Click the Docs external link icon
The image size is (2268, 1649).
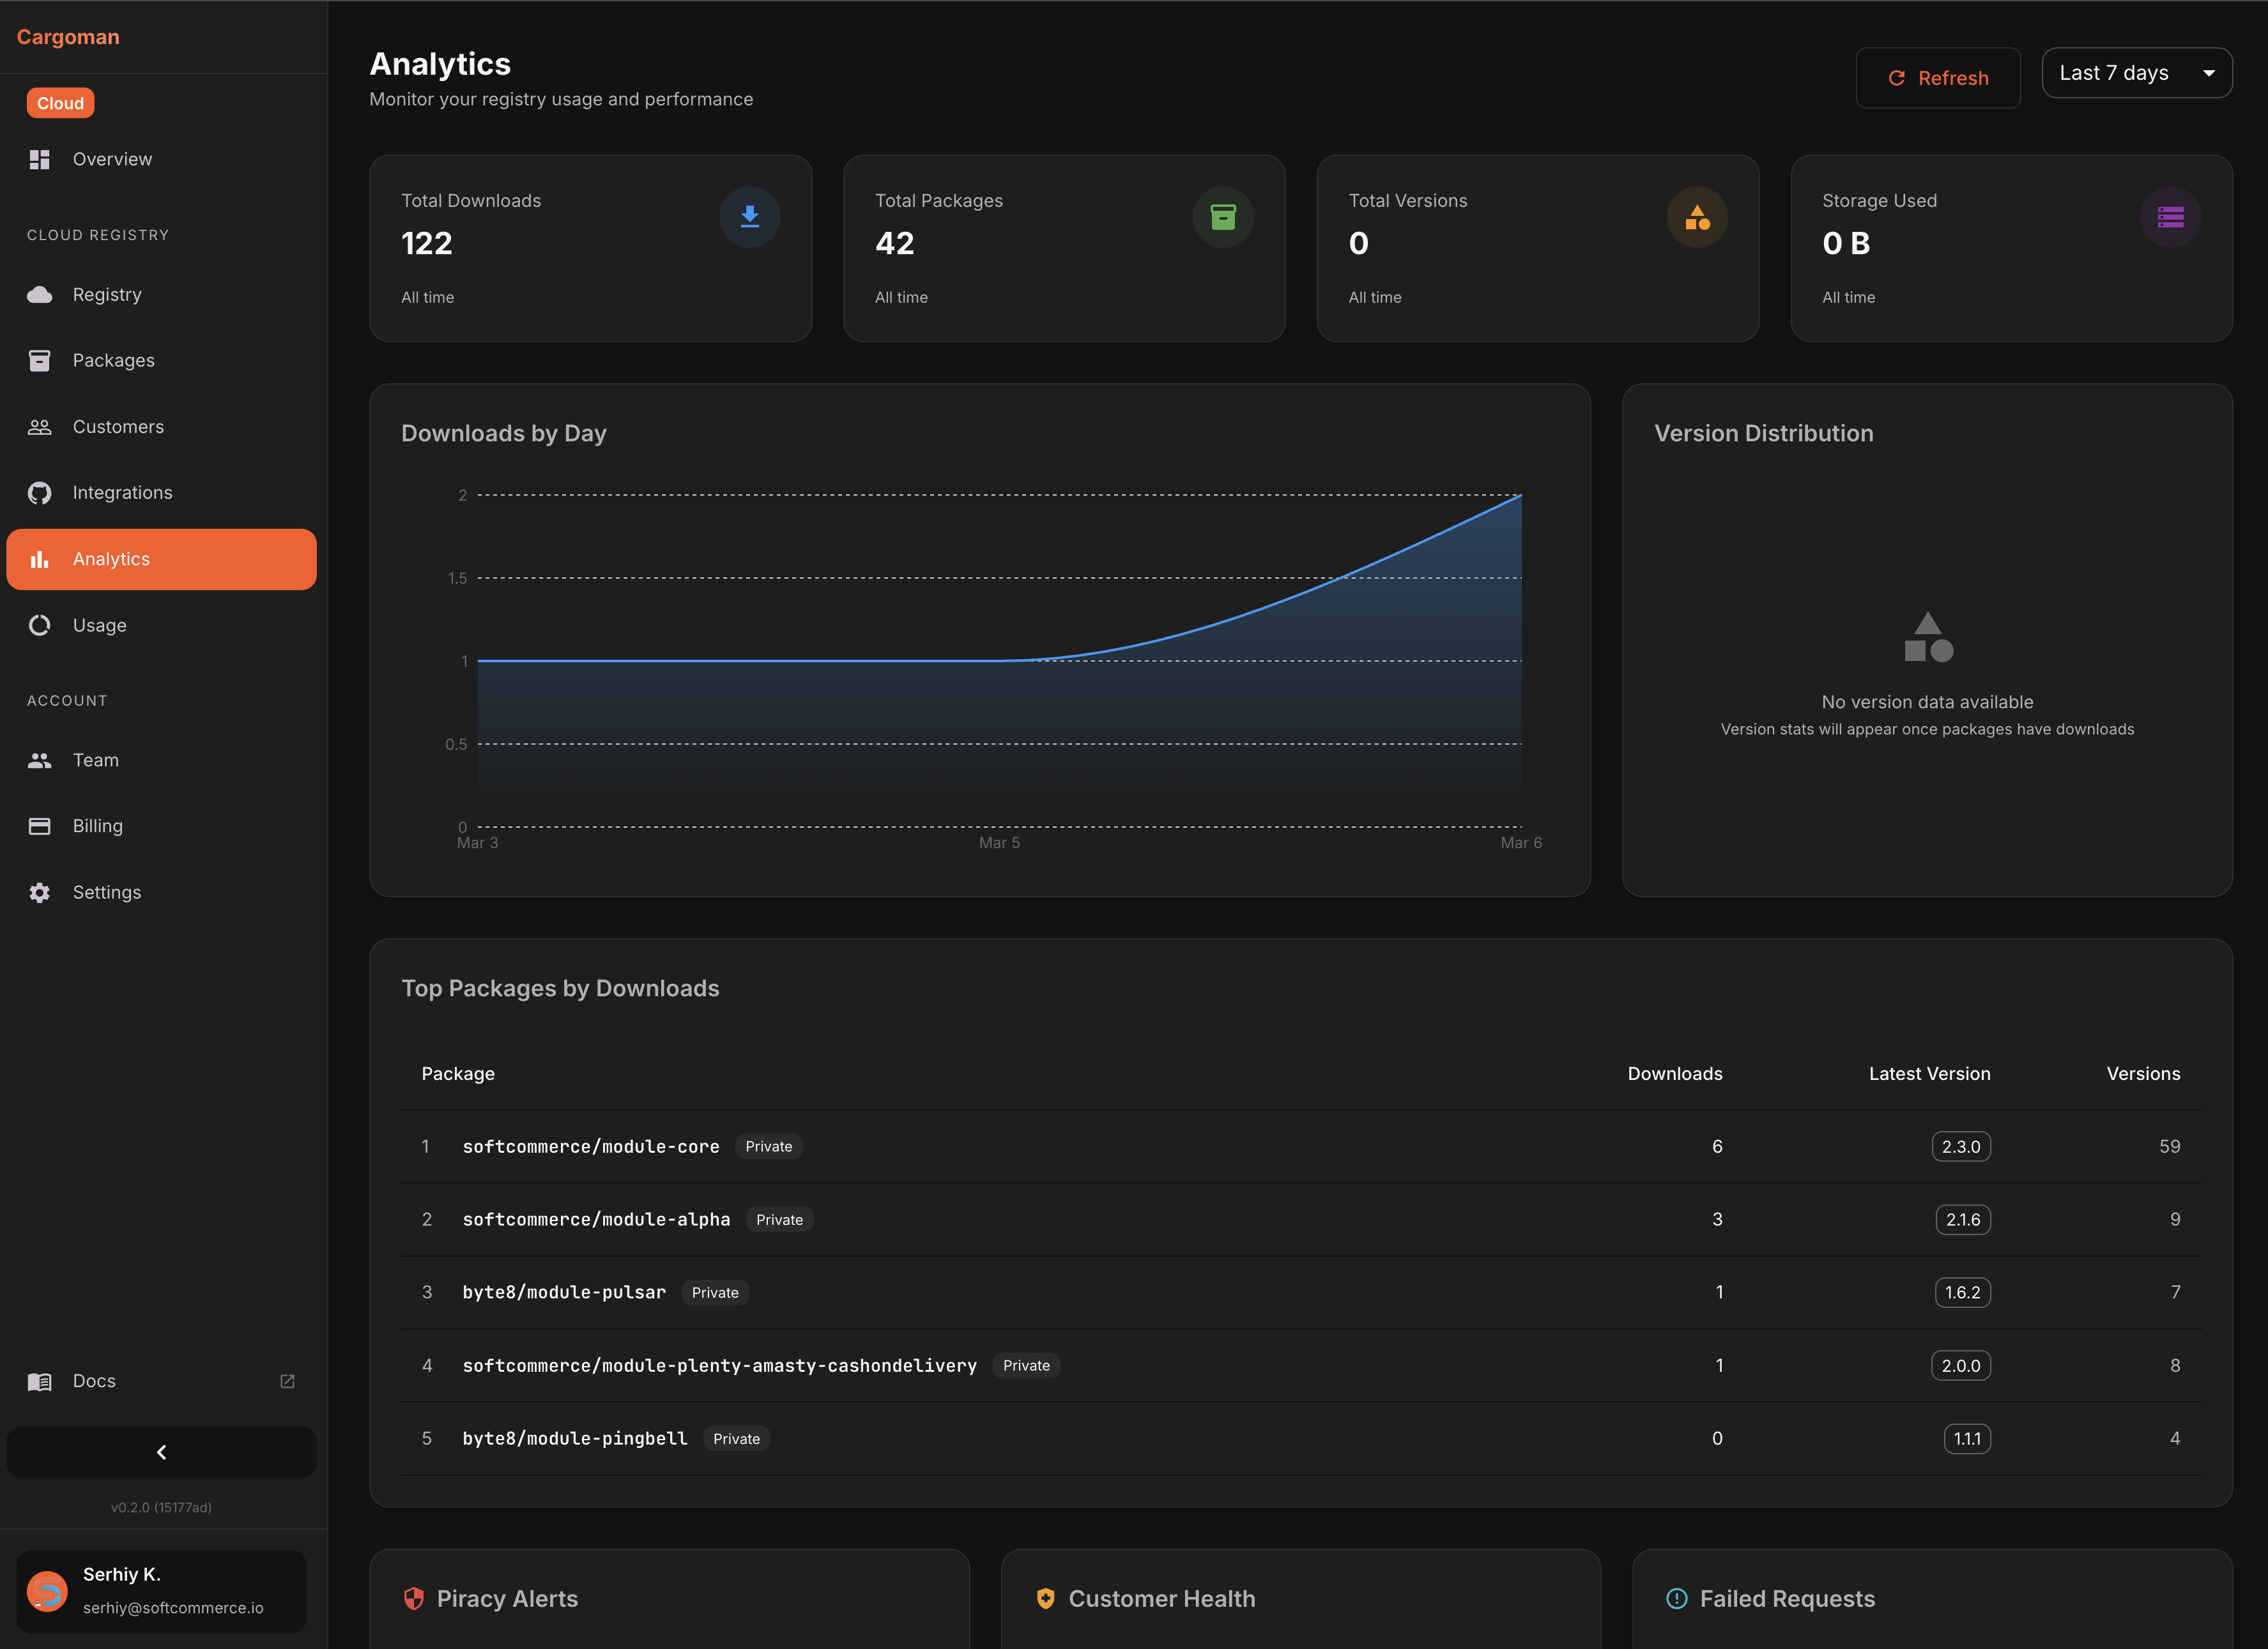pyautogui.click(x=287, y=1380)
